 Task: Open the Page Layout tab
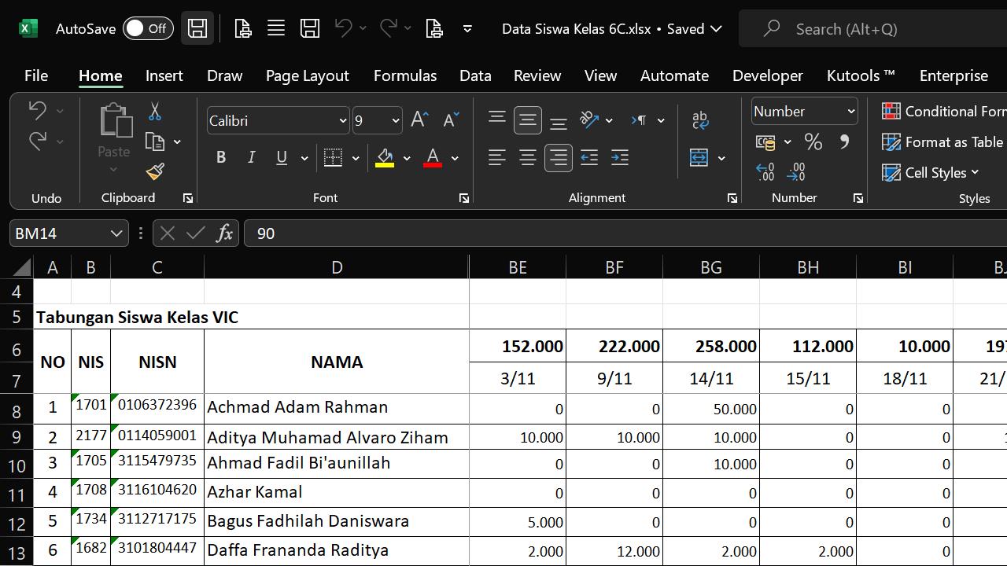pos(307,75)
